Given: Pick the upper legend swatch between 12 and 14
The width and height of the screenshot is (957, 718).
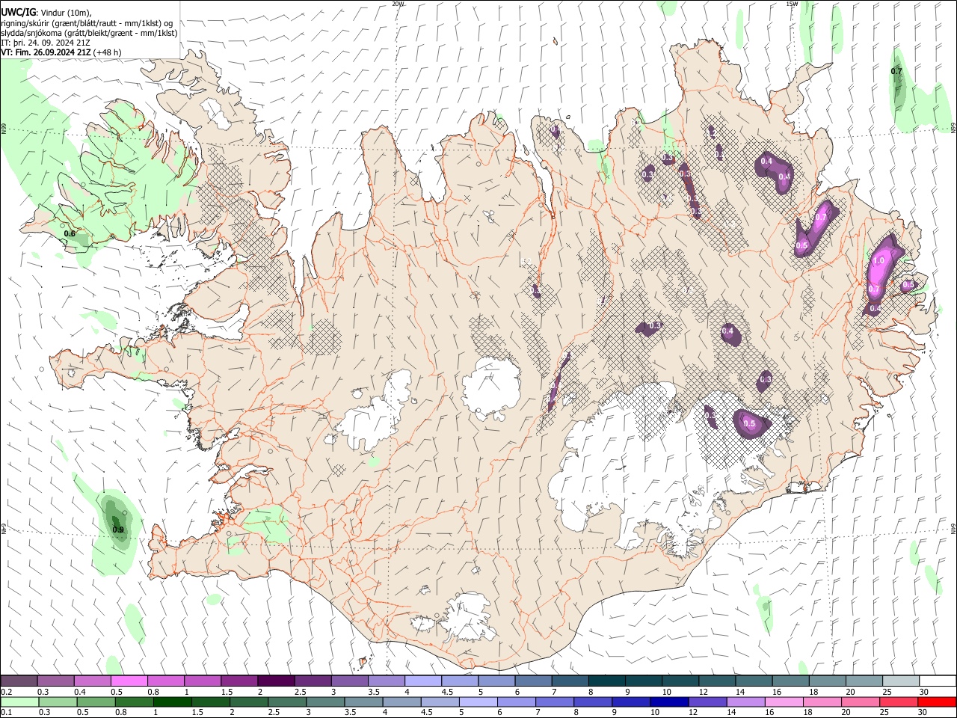Looking at the screenshot, I should click(717, 681).
